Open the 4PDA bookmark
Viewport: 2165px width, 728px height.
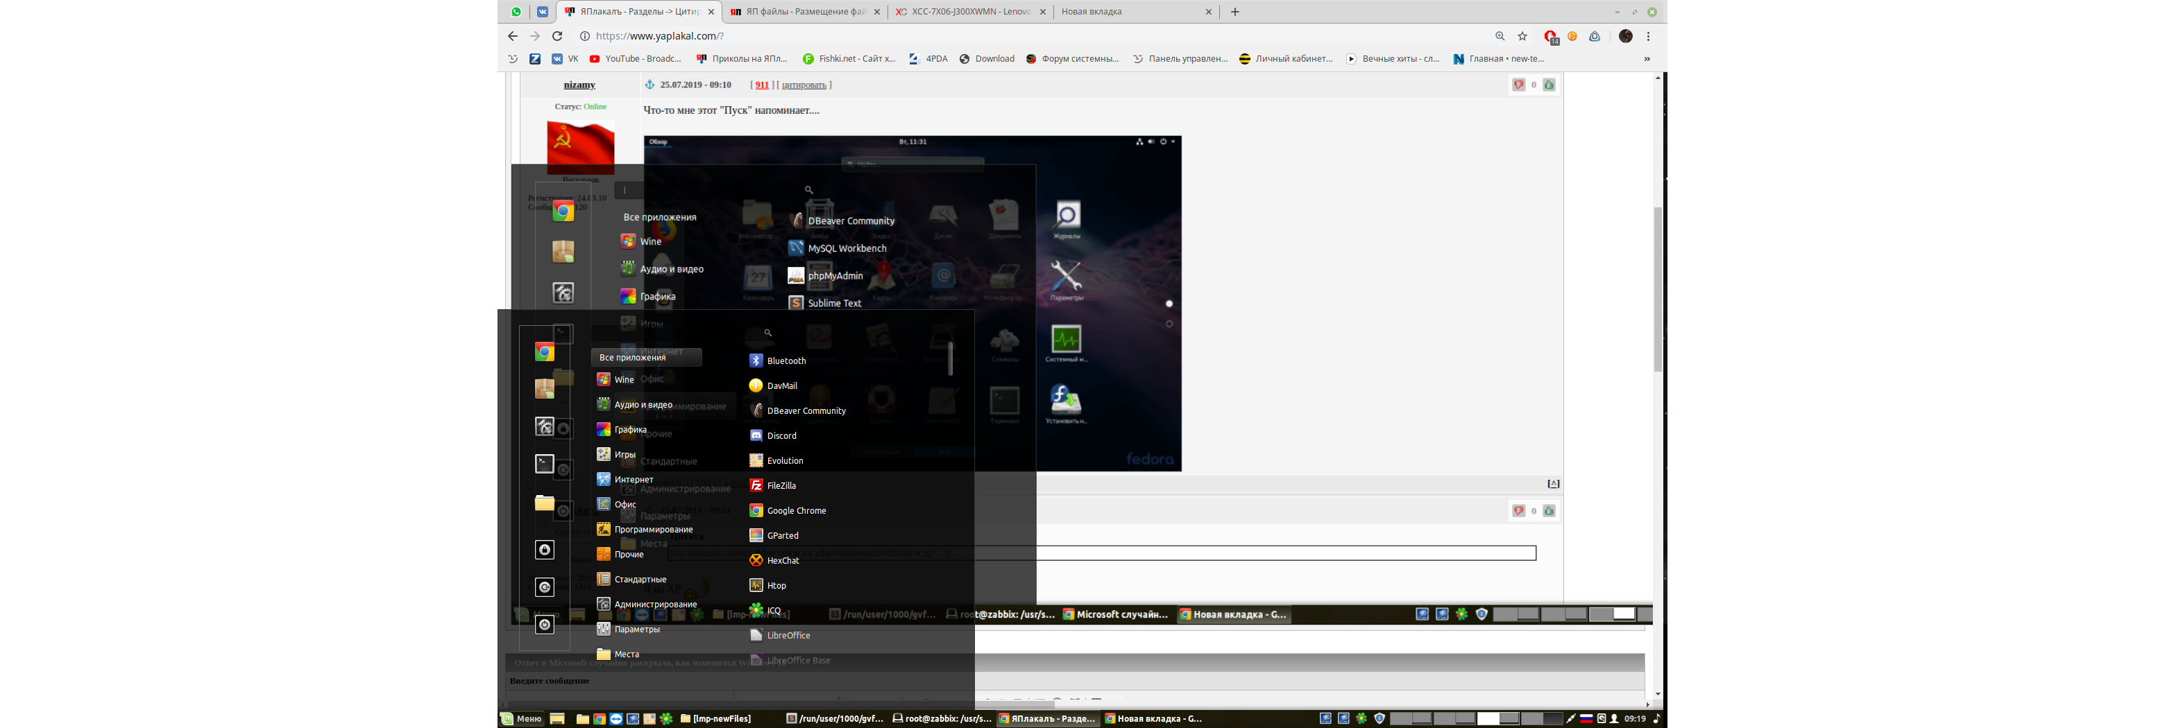coord(928,59)
